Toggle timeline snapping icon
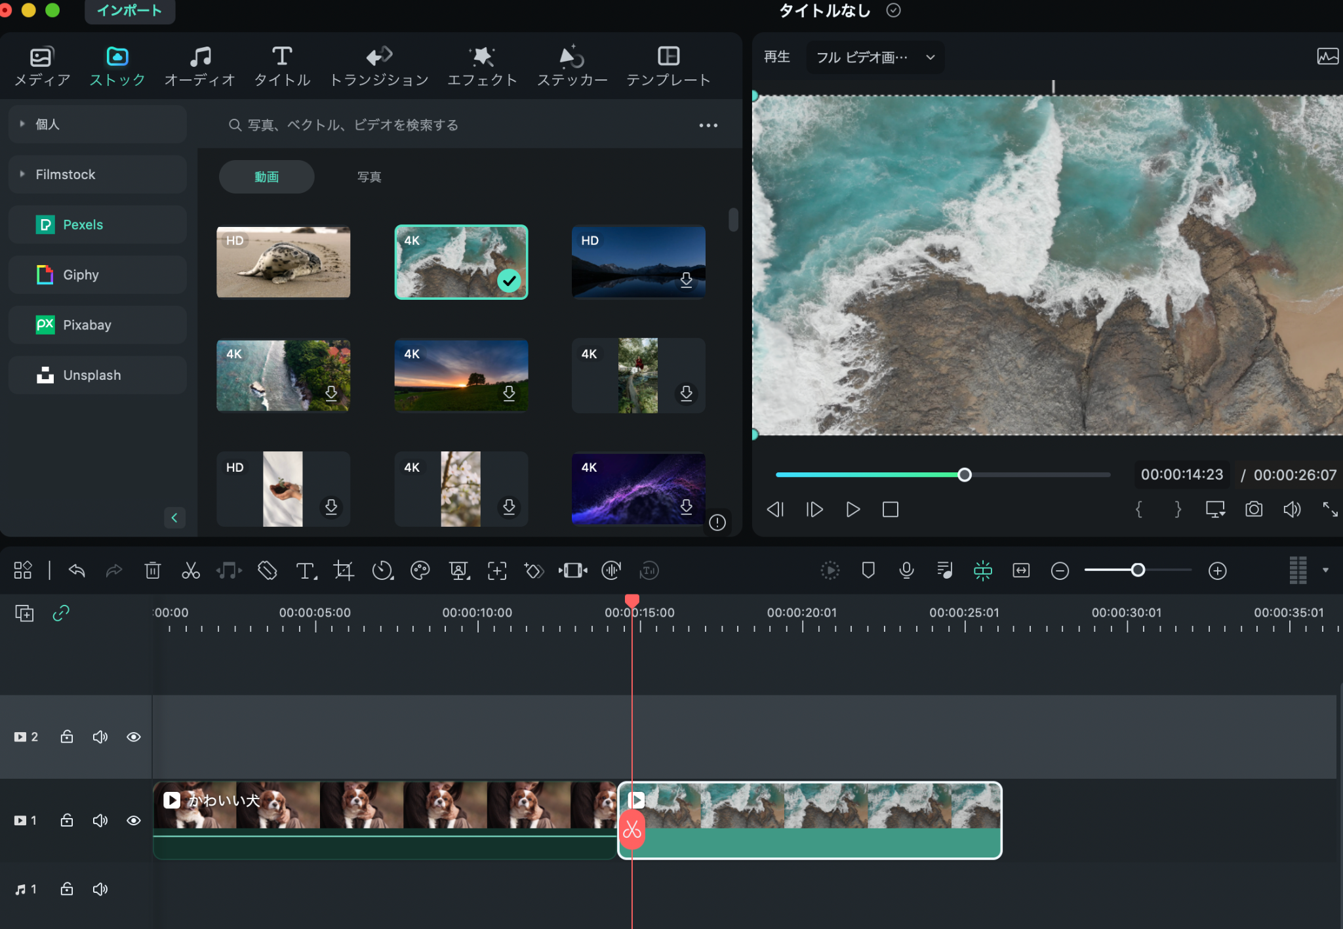The image size is (1343, 929). coord(983,570)
